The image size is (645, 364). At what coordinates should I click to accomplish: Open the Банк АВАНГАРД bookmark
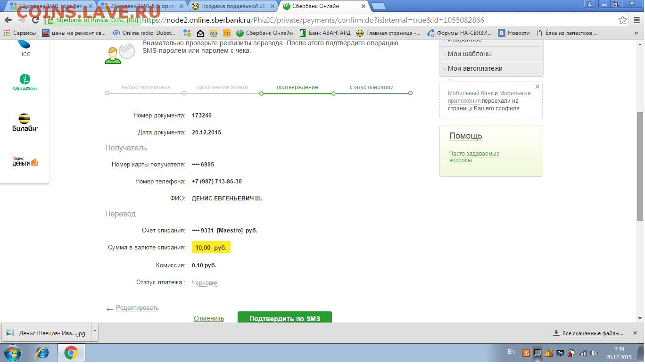[x=324, y=33]
